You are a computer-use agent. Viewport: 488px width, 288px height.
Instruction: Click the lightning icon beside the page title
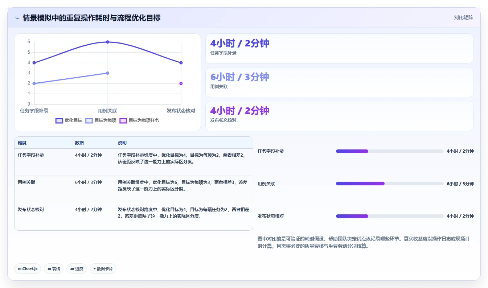[17, 18]
